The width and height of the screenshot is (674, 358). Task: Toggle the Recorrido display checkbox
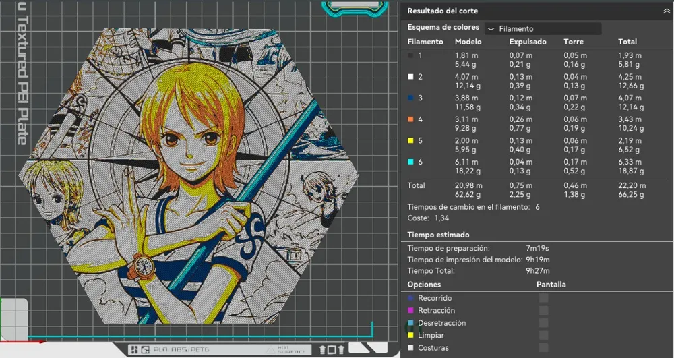[x=544, y=298]
